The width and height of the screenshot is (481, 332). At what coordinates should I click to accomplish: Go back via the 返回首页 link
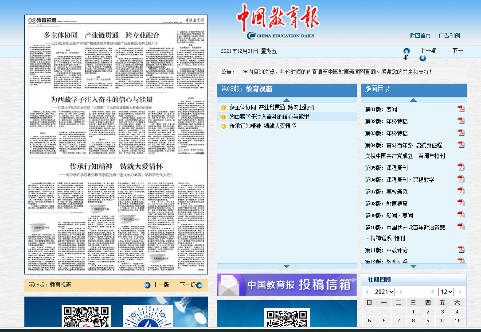pos(420,35)
